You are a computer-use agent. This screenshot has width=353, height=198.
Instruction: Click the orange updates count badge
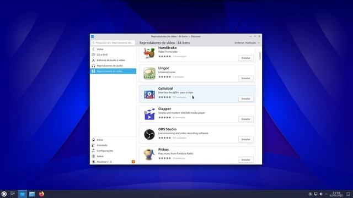pyautogui.click(x=133, y=162)
